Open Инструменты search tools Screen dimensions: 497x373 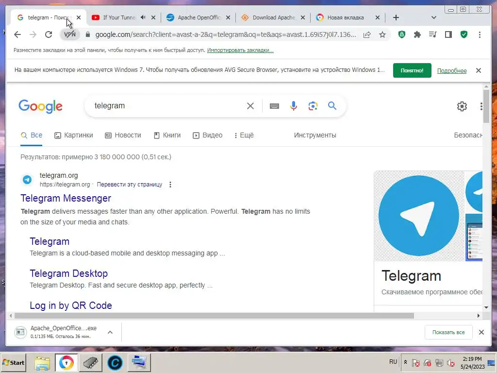315,136
